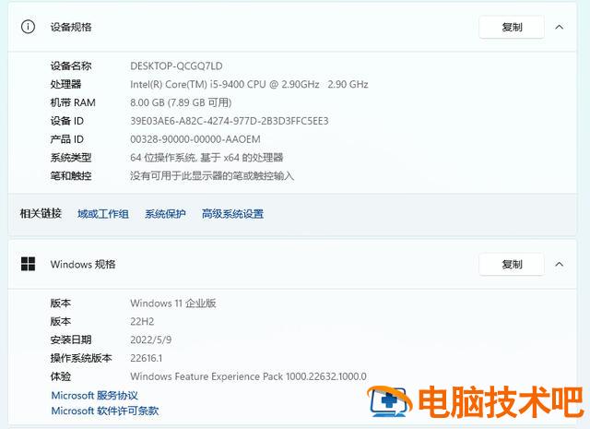Image resolution: width=590 pixels, height=429 pixels.
Task: Select the OS build 22616.1 value
Action: pos(146,358)
